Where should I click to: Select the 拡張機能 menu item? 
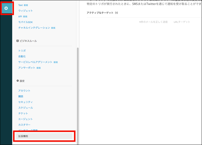(44, 136)
